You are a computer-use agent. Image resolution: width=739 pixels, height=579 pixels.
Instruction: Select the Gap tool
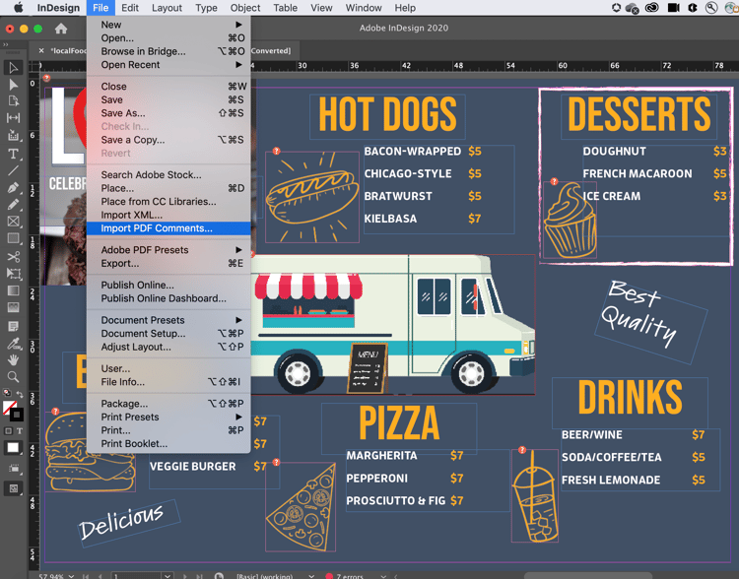click(13, 118)
